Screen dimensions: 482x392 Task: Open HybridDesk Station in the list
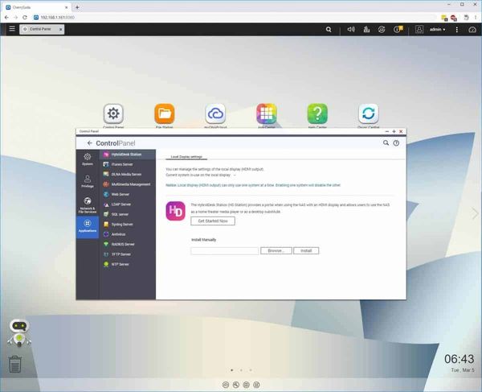[128, 155]
